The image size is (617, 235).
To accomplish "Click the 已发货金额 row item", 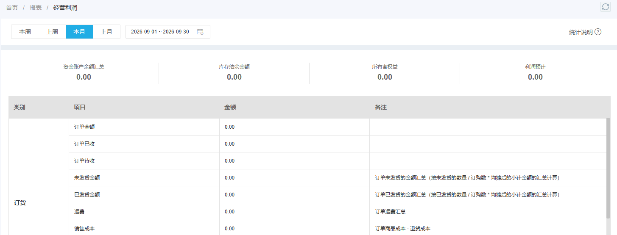I will [87, 195].
